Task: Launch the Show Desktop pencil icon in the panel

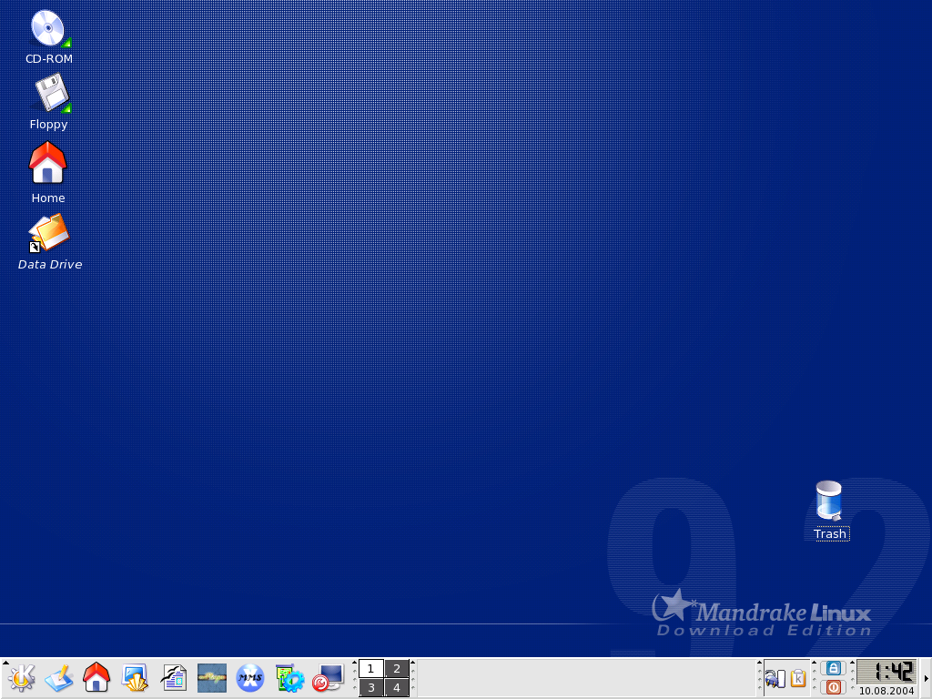Action: point(59,677)
